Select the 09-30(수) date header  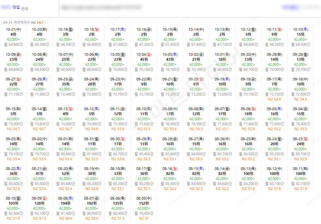pos(248,55)
